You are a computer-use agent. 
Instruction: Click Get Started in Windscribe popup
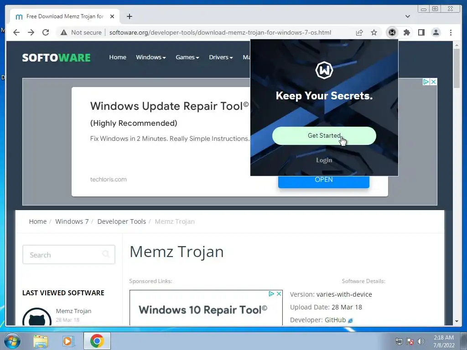[324, 136]
